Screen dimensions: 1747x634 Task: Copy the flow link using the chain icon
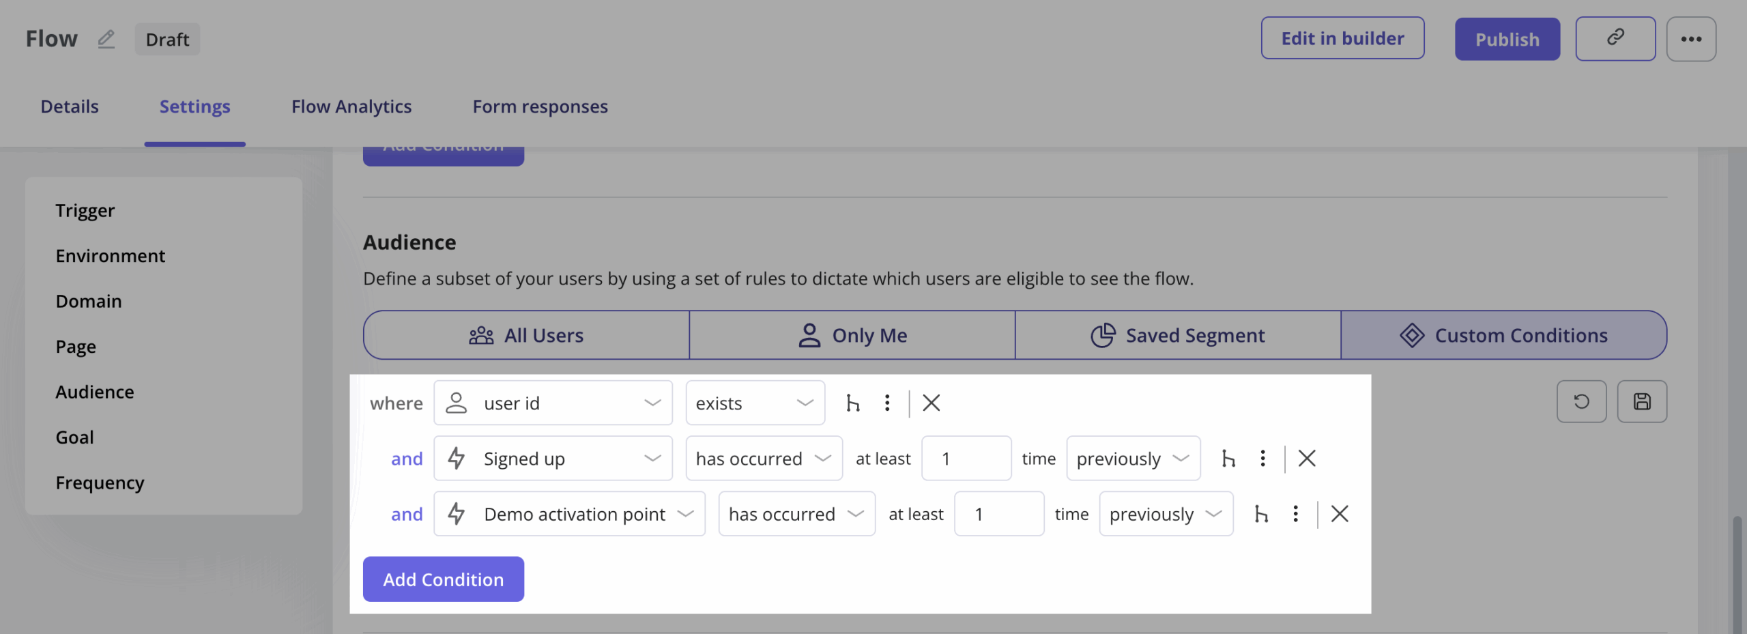(1615, 39)
